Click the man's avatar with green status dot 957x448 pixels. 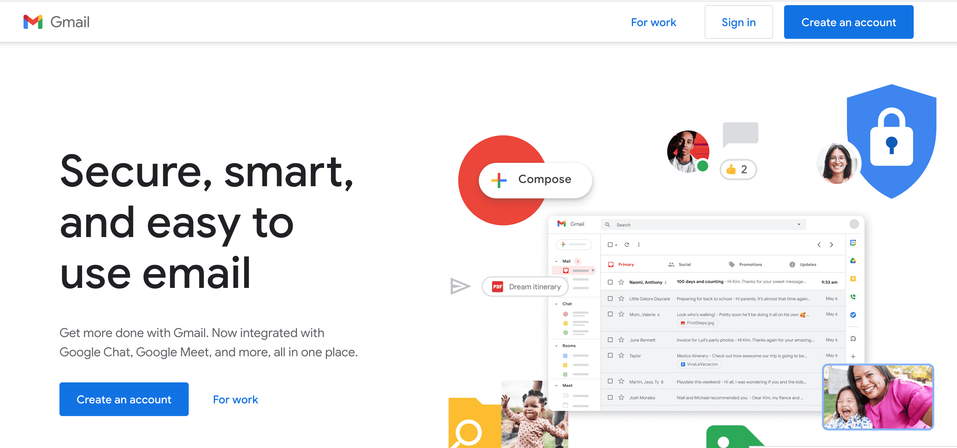(x=688, y=152)
